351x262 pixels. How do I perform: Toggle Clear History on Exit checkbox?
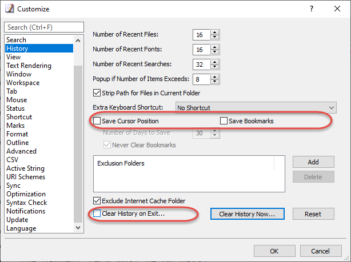click(97, 213)
